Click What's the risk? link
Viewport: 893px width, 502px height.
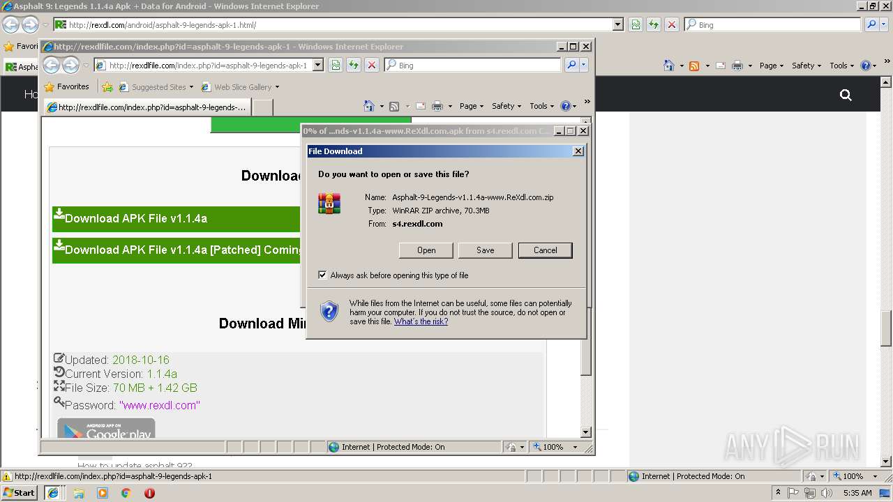pyautogui.click(x=421, y=321)
